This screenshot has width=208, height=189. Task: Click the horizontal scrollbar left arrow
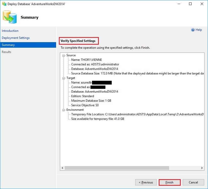coord(62,168)
